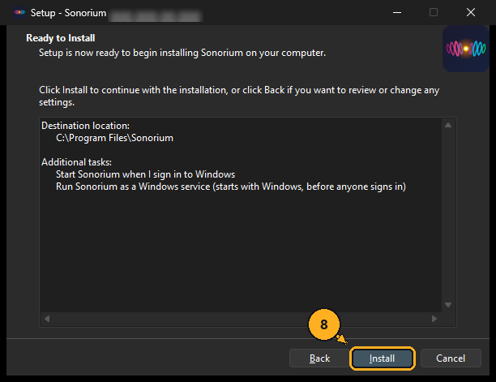Click the 'Setup - Sonorium' window title

tap(68, 13)
